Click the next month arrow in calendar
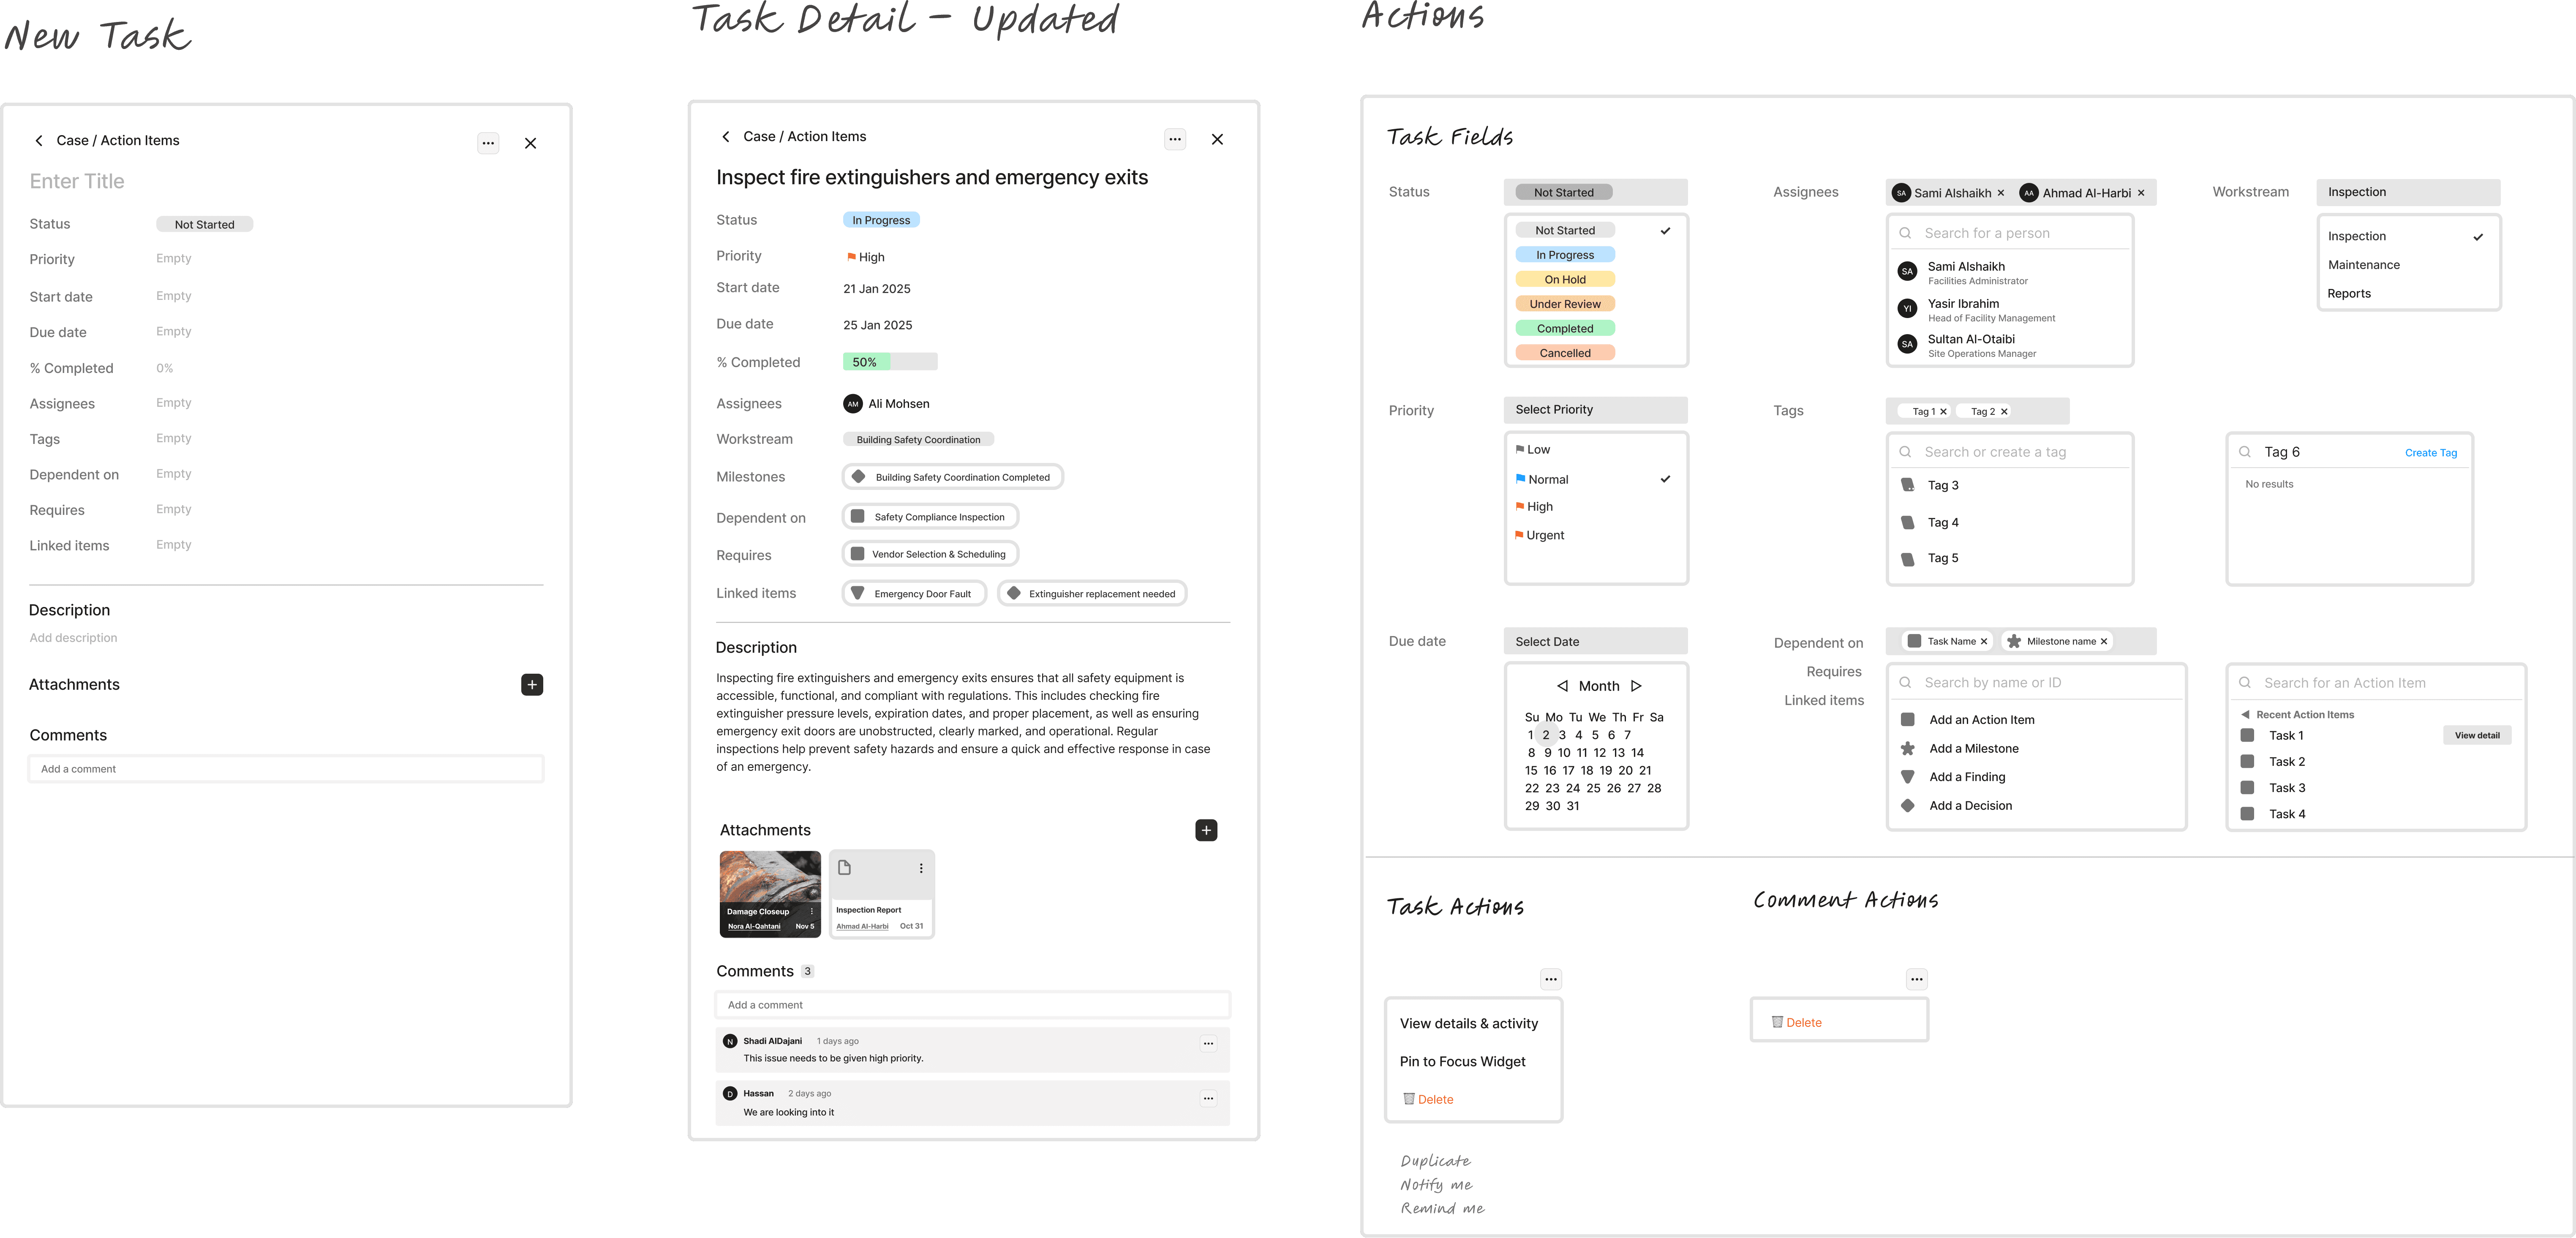This screenshot has height=1238, width=2576. pyautogui.click(x=1636, y=686)
